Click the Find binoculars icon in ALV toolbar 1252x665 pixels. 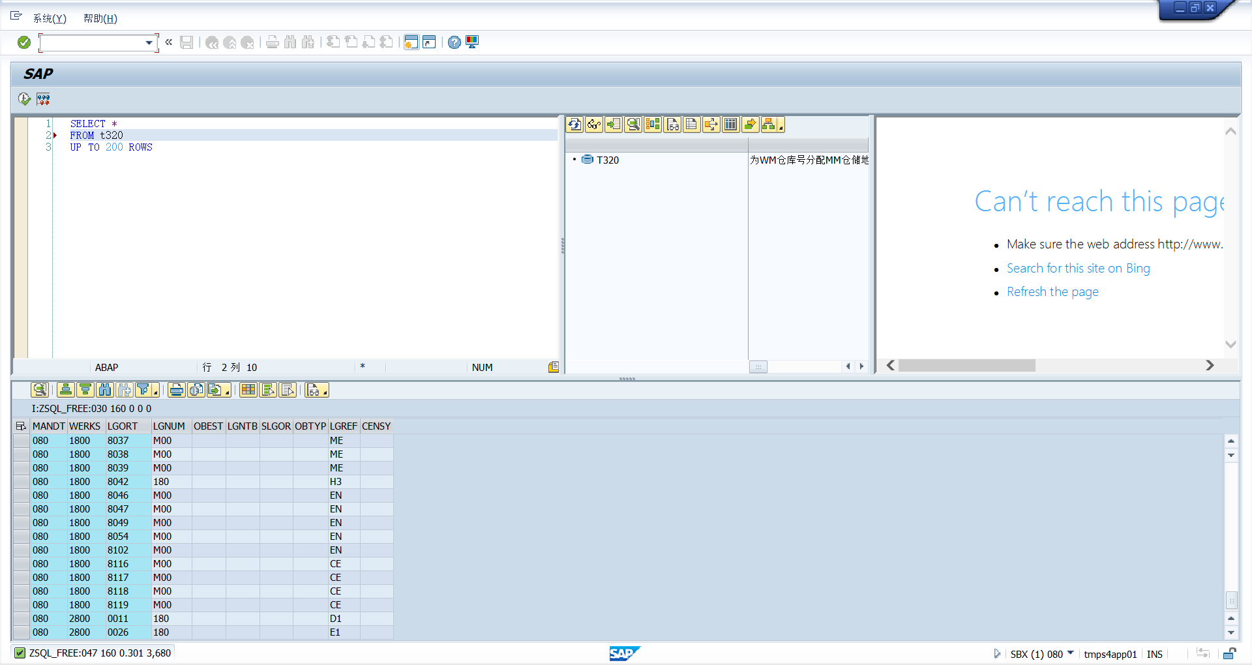coord(105,390)
